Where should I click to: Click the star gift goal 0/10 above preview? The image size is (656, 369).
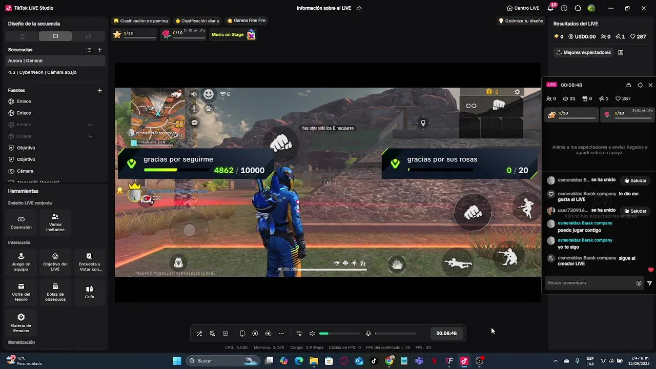pos(135,34)
